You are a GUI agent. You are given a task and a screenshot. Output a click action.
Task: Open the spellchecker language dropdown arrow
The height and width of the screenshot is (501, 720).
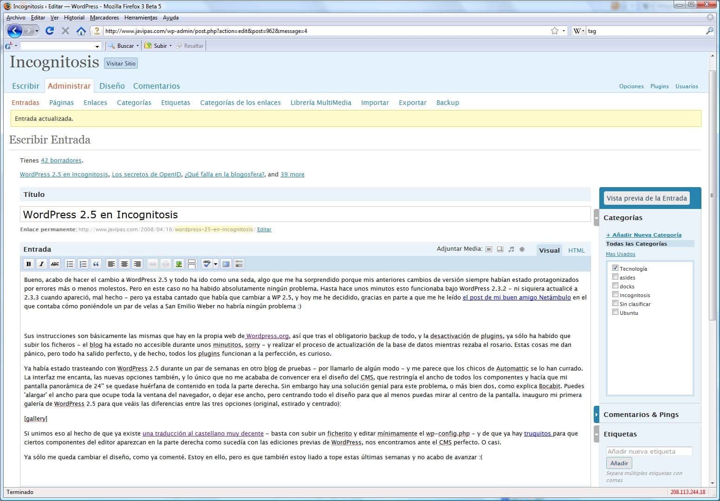[x=215, y=264]
